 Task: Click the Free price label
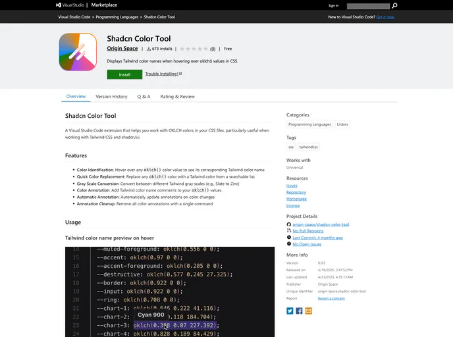tap(228, 49)
